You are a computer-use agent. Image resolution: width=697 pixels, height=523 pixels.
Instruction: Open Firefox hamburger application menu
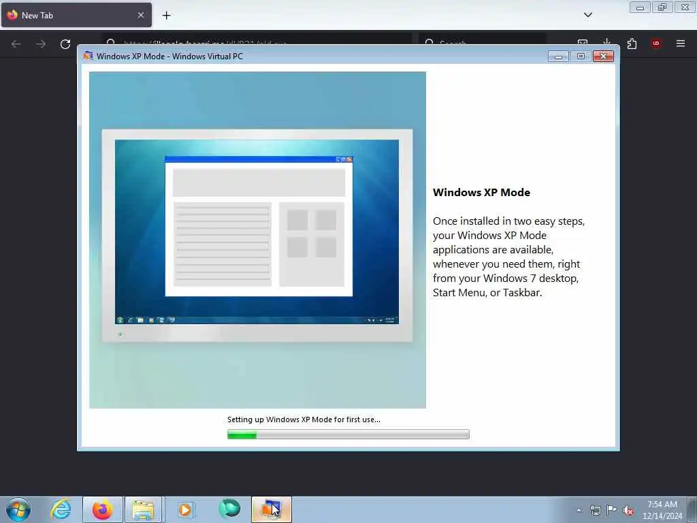681,43
